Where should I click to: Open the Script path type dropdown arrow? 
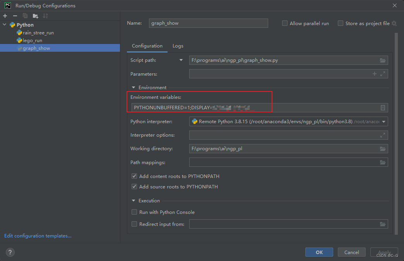point(181,60)
